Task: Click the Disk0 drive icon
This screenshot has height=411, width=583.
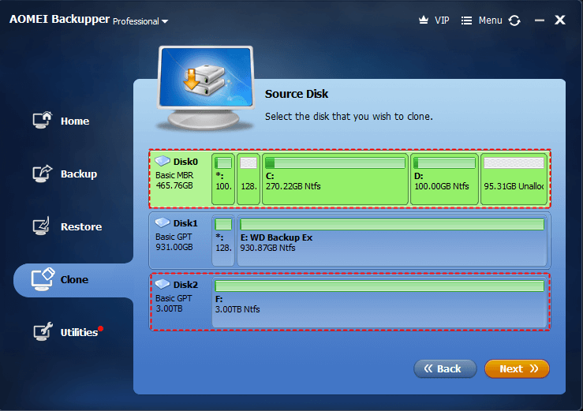Action: point(163,161)
